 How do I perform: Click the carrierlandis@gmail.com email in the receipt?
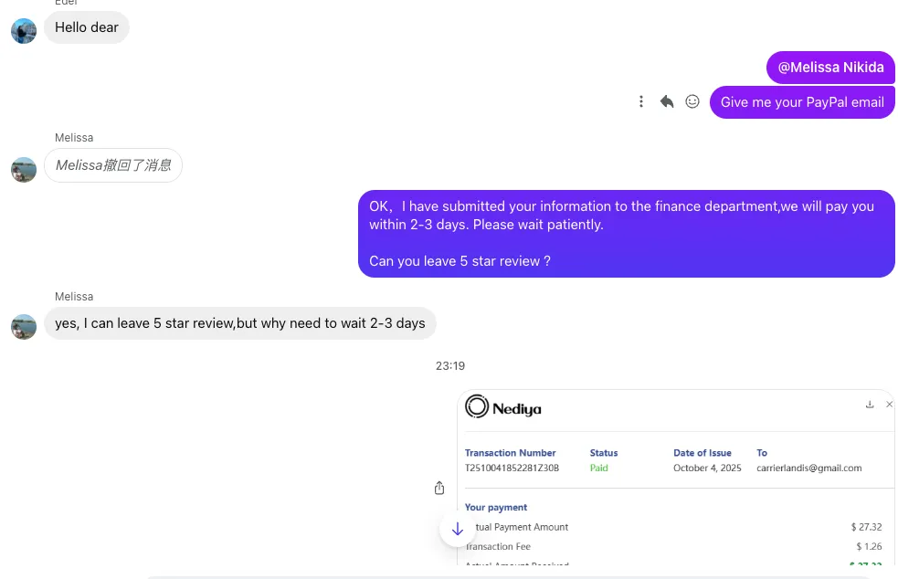[808, 468]
